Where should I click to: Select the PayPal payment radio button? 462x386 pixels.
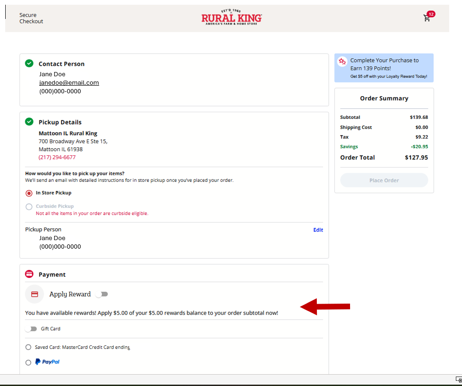pyautogui.click(x=28, y=362)
